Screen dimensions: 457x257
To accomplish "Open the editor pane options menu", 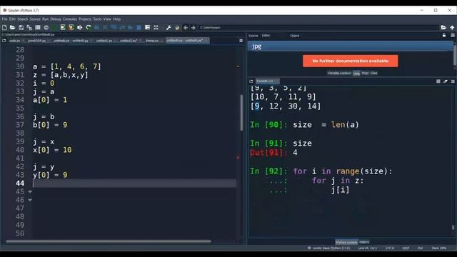I will tap(241, 41).
